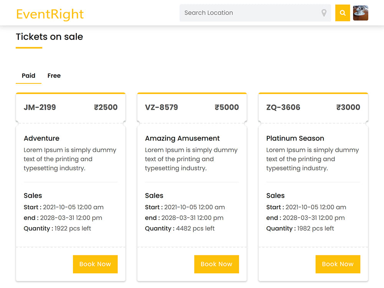Click Quantity 4482 pcs left text
This screenshot has width=384, height=288.
(180, 228)
